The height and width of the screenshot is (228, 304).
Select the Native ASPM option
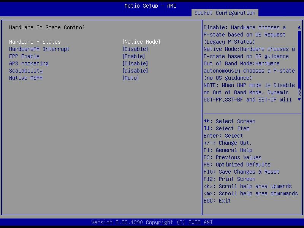tap(26, 78)
